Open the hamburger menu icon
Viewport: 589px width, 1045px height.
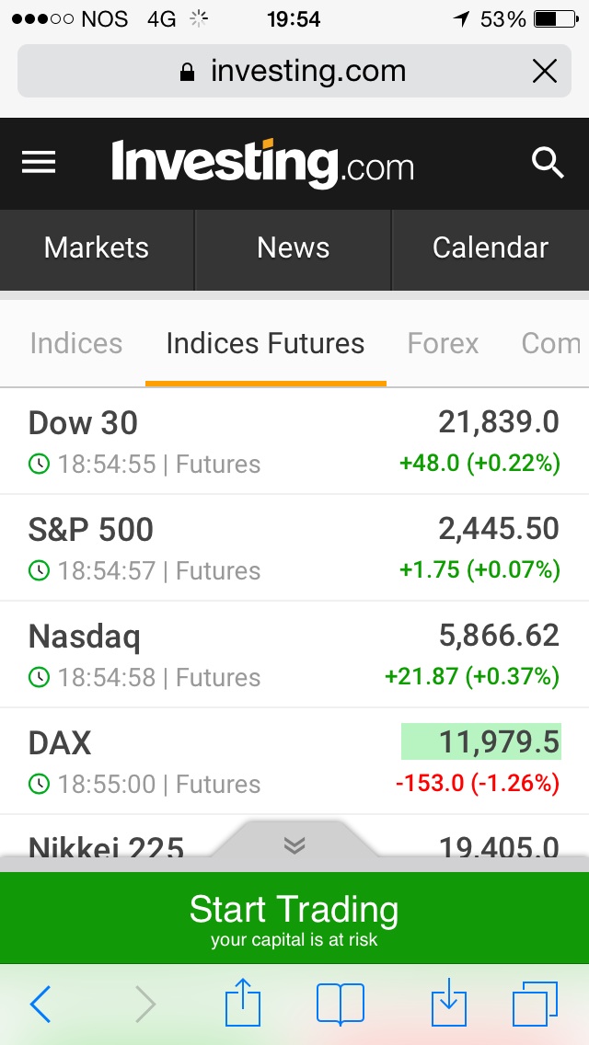39,163
